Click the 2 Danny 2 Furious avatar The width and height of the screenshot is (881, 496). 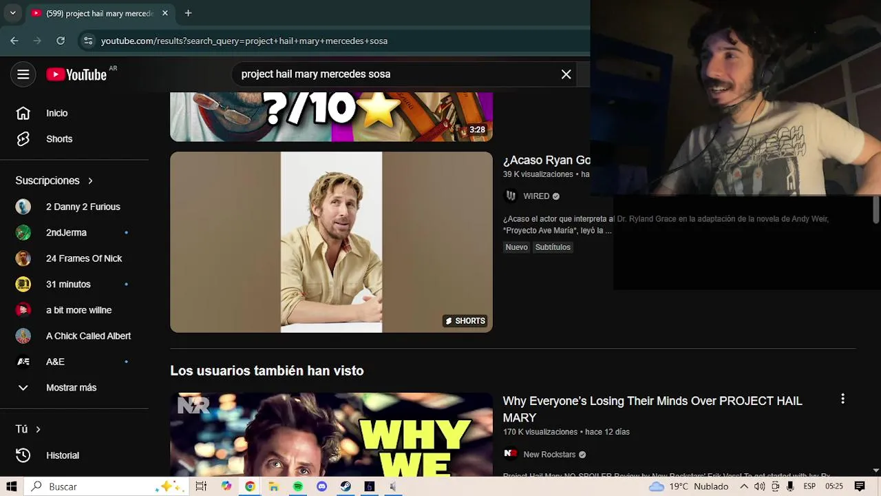coord(23,207)
